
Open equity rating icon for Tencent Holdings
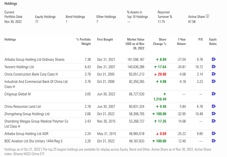pyautogui.click(x=214, y=67)
